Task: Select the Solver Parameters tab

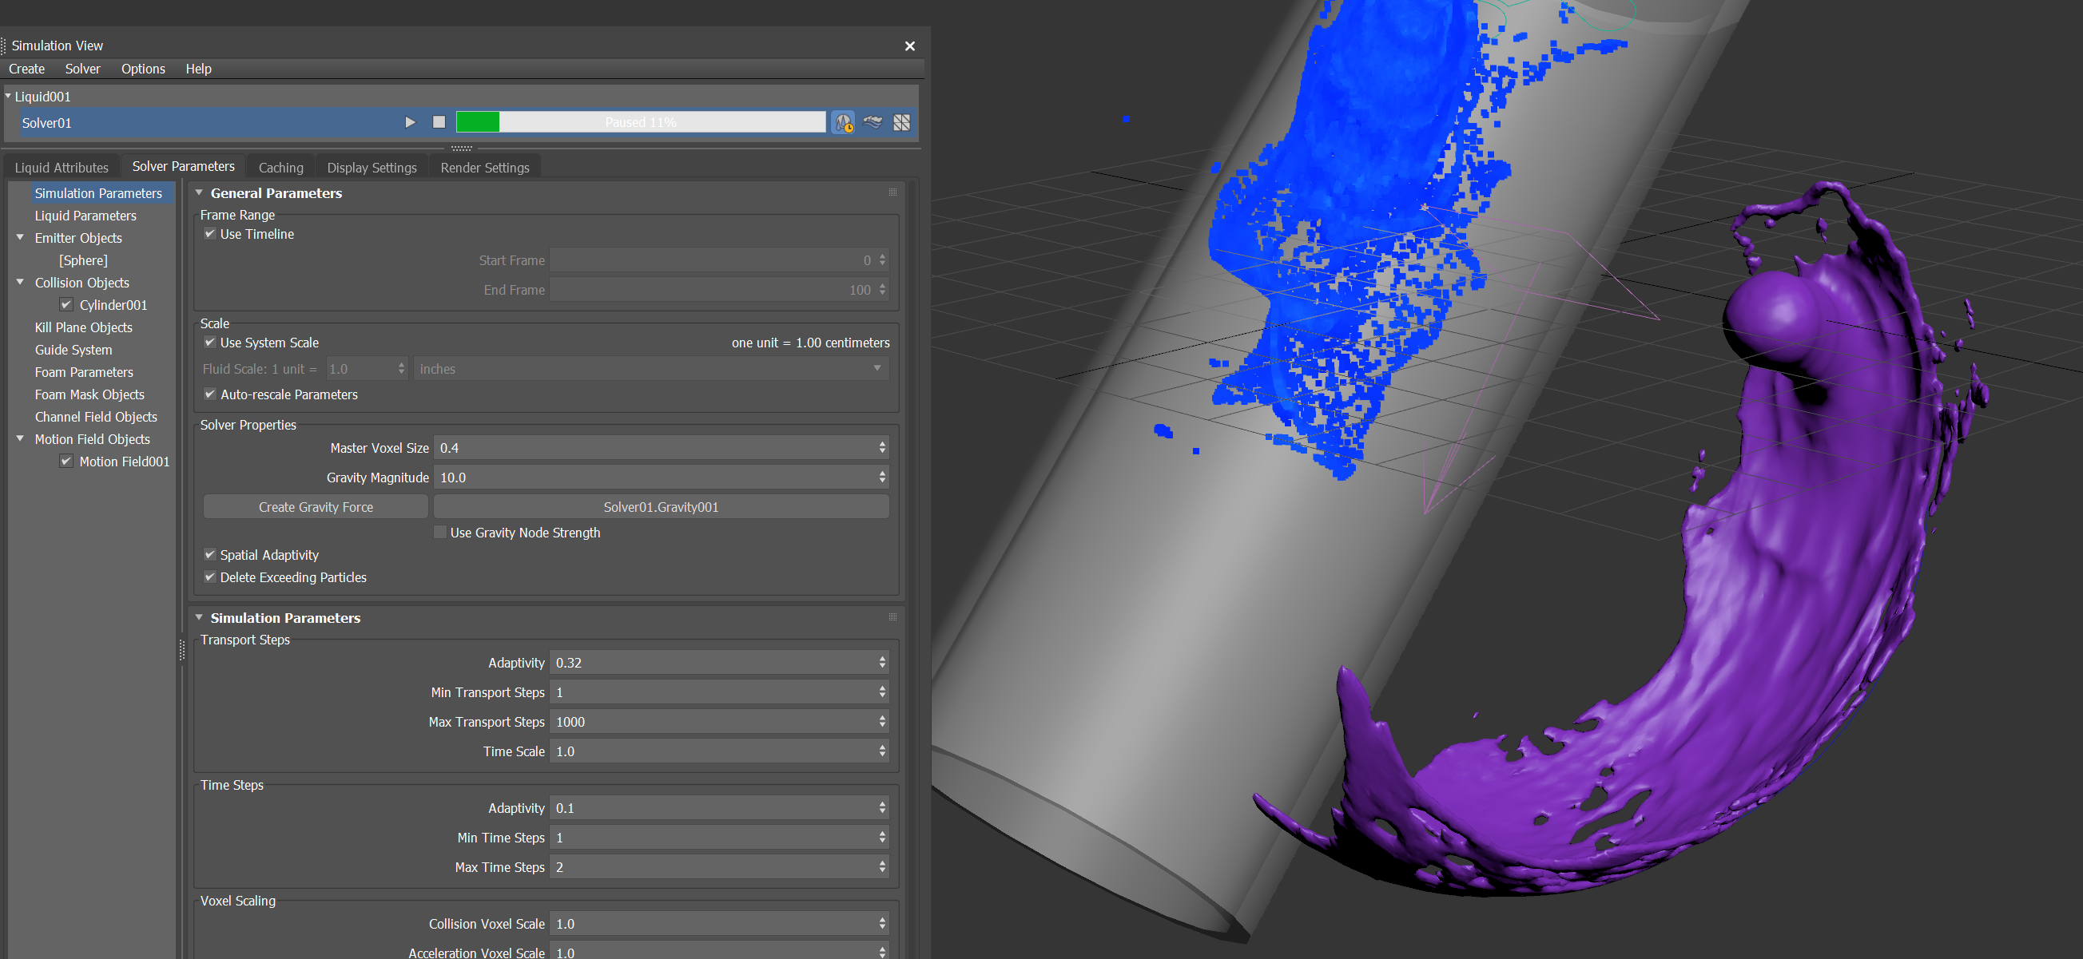Action: pyautogui.click(x=183, y=166)
